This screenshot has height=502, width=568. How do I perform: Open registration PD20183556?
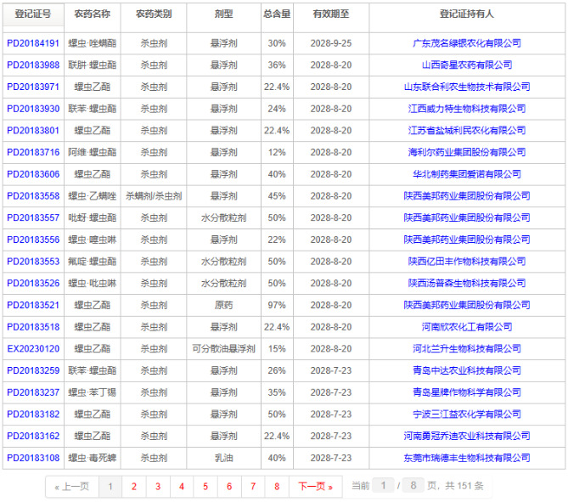click(33, 240)
